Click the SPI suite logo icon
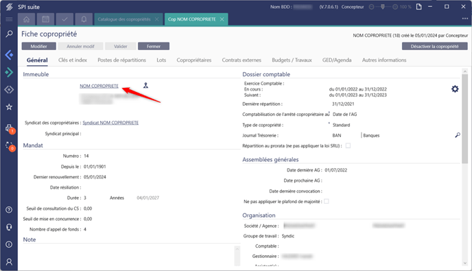 pos(10,7)
